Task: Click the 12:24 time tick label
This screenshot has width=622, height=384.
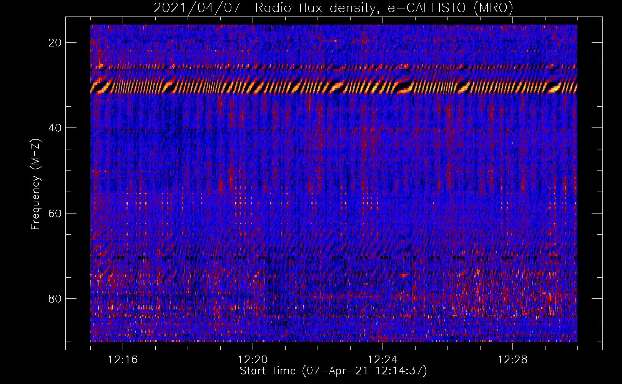Action: [x=383, y=360]
